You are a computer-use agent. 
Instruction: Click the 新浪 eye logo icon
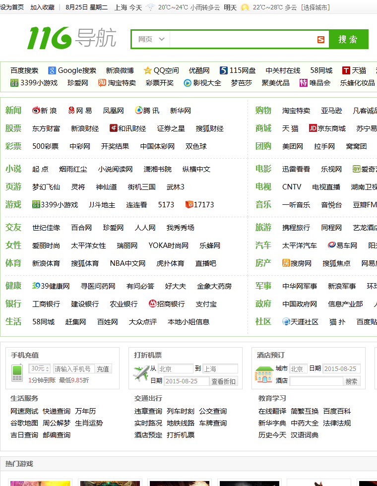pos(36,110)
